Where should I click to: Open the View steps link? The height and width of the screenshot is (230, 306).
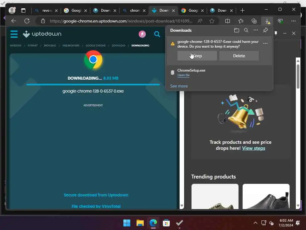point(253,148)
